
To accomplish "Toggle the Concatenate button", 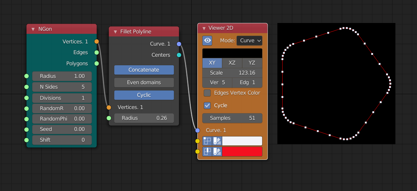I will pos(144,70).
